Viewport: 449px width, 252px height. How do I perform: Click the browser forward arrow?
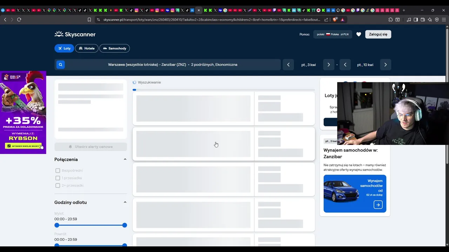12,20
